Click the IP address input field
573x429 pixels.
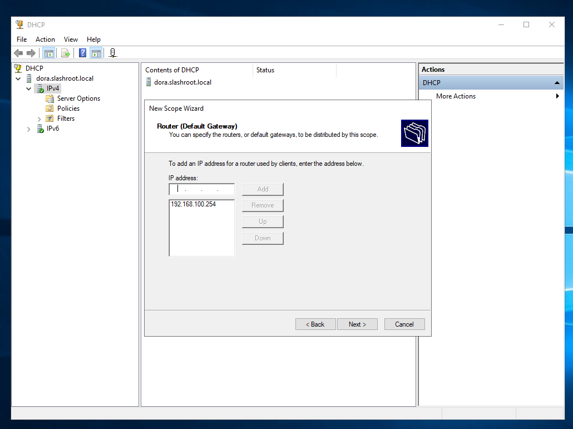click(x=201, y=189)
